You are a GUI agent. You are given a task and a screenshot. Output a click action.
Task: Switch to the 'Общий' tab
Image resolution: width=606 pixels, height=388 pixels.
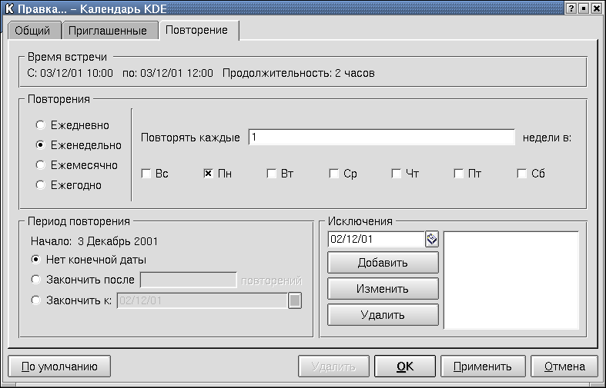32,31
